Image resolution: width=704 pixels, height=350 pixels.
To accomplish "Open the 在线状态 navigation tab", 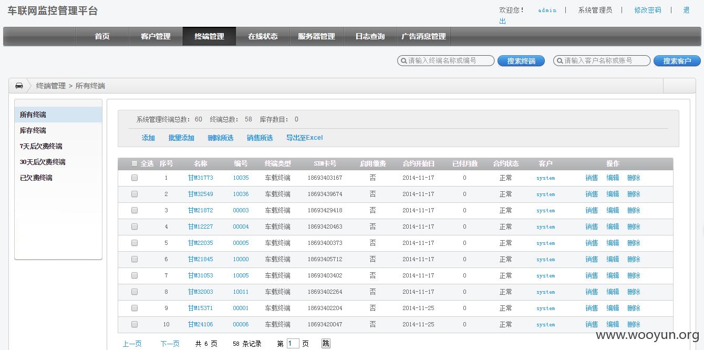I will click(x=263, y=36).
